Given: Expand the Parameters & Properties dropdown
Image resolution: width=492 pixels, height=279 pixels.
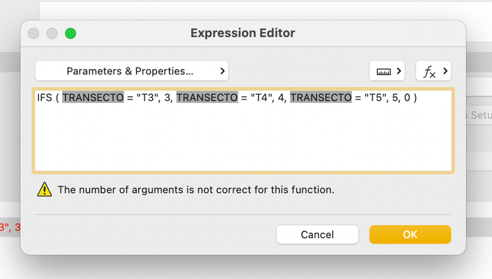Looking at the screenshot, I should pos(132,71).
